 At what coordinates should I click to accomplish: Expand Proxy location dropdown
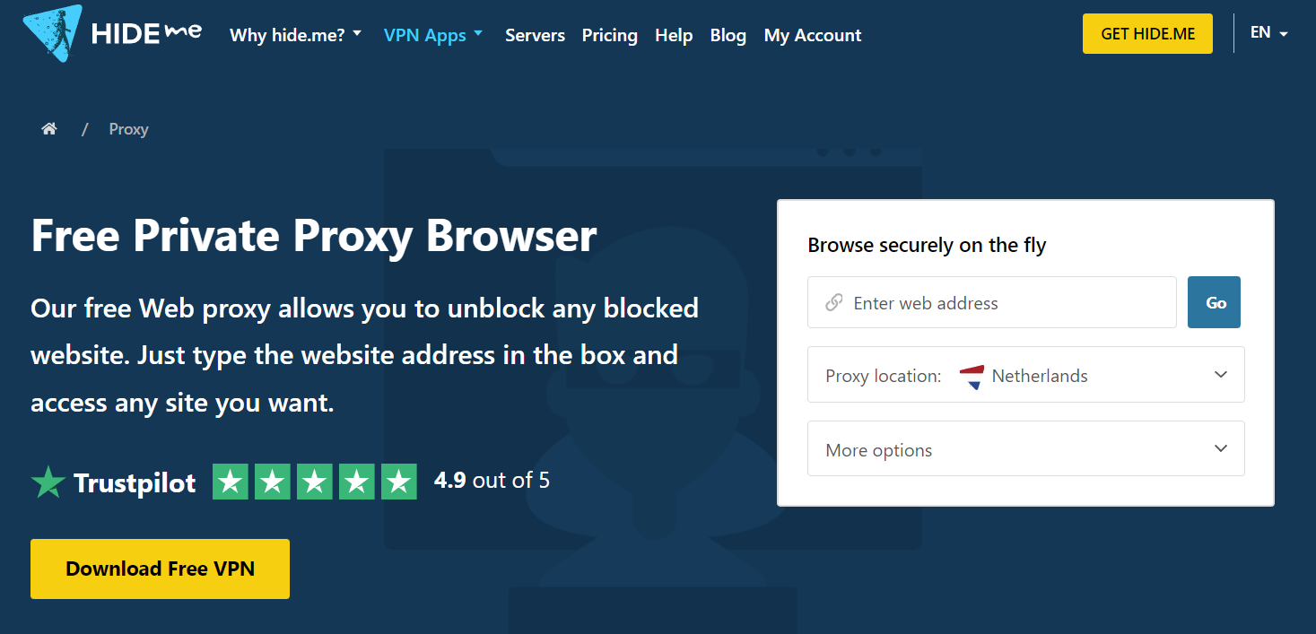[1026, 375]
